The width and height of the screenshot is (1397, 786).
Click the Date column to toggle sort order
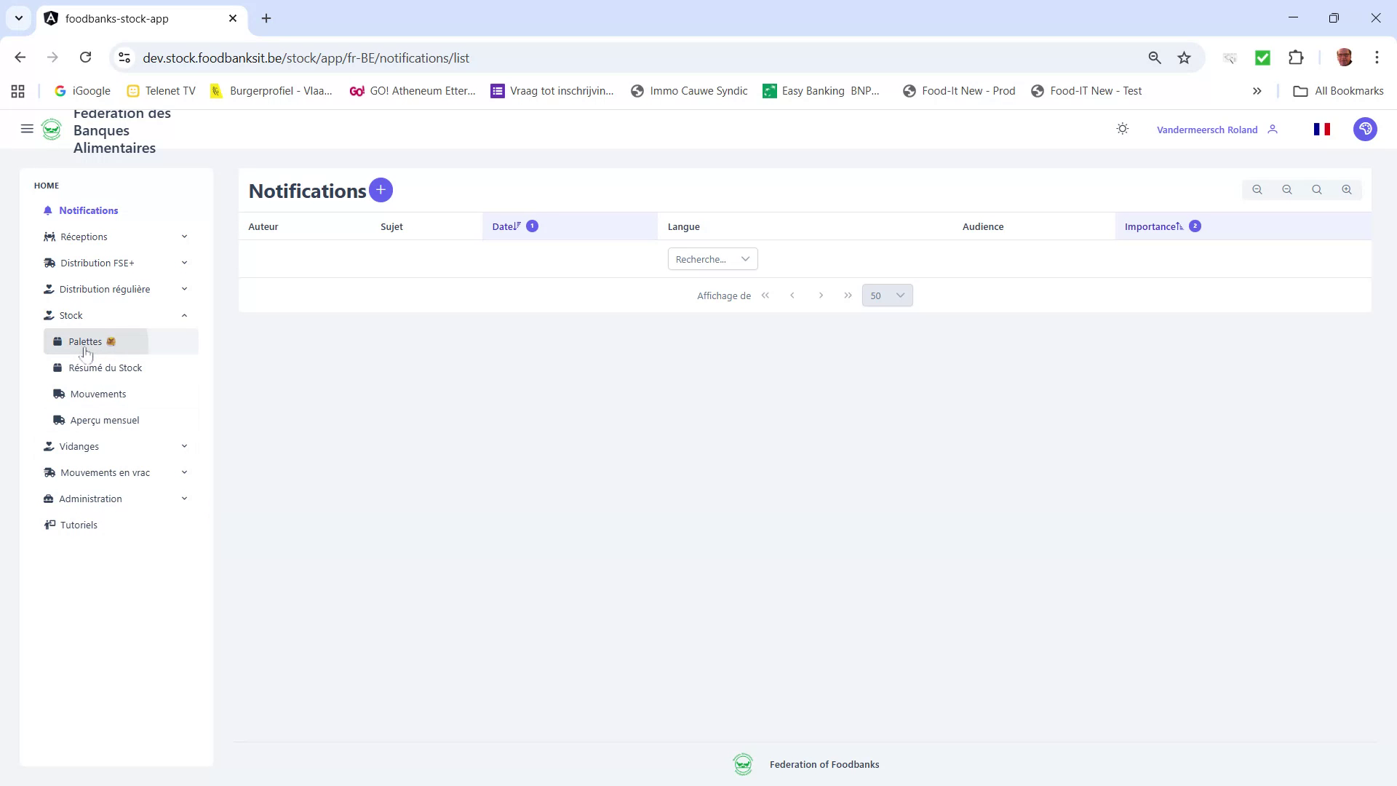pos(504,226)
